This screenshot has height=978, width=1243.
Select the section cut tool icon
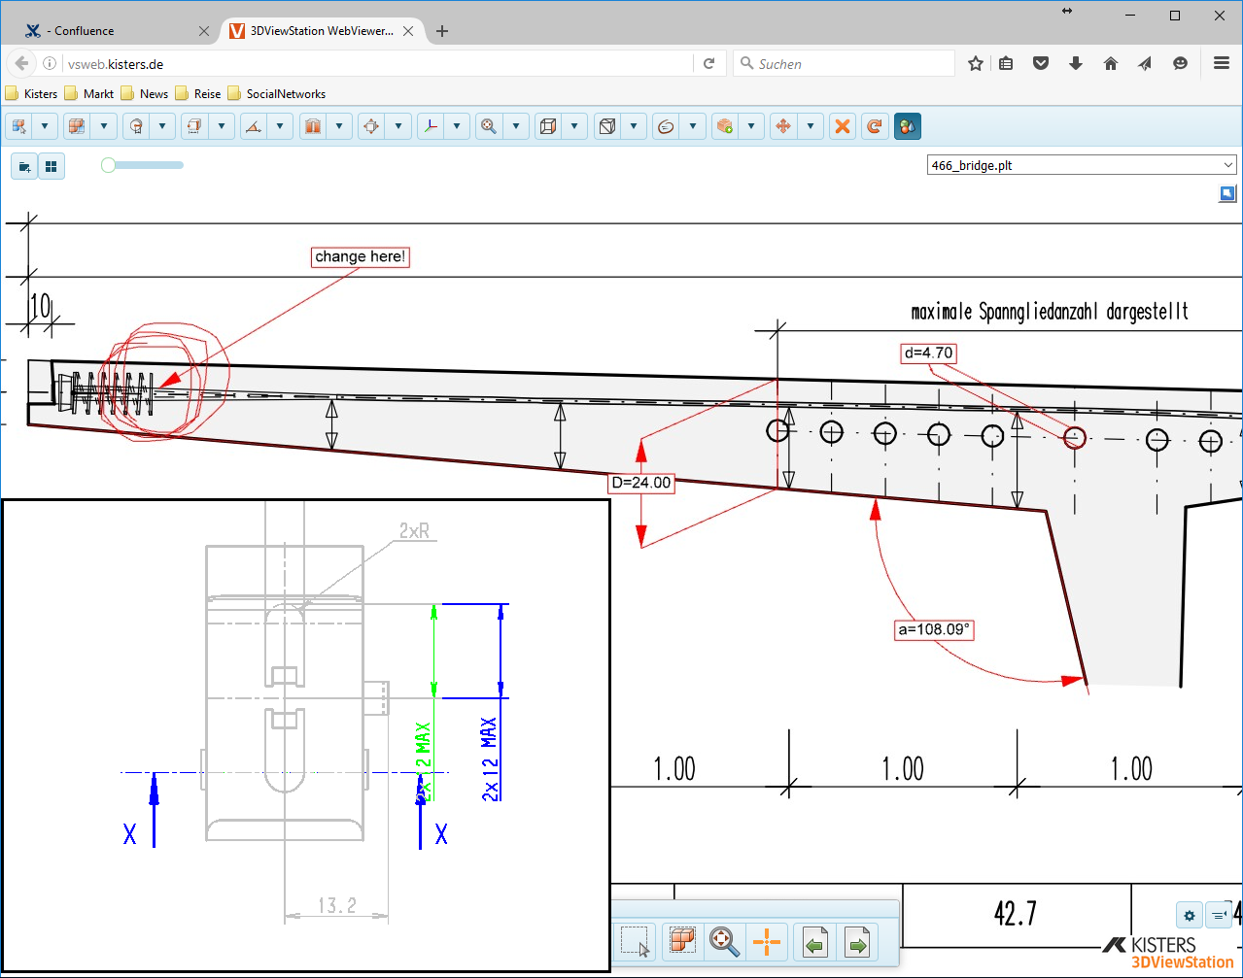pos(312,126)
